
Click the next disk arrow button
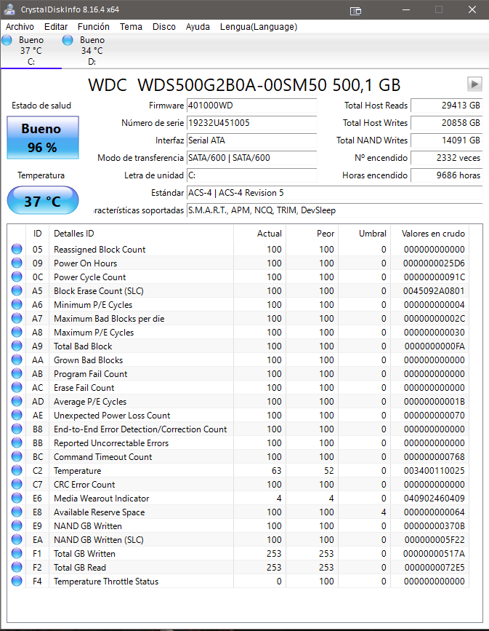point(474,84)
